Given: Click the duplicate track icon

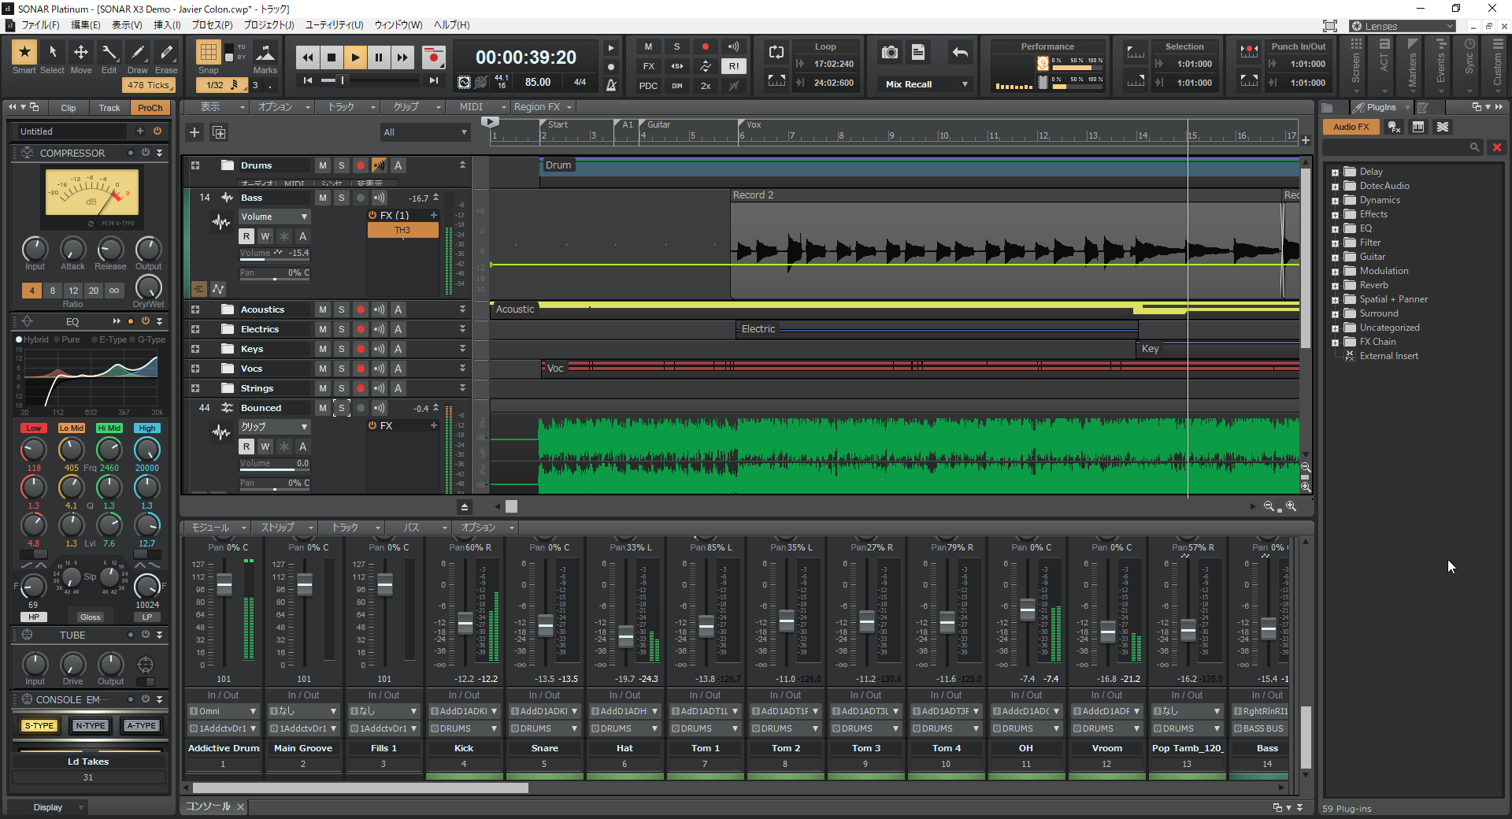Looking at the screenshot, I should click(x=219, y=132).
